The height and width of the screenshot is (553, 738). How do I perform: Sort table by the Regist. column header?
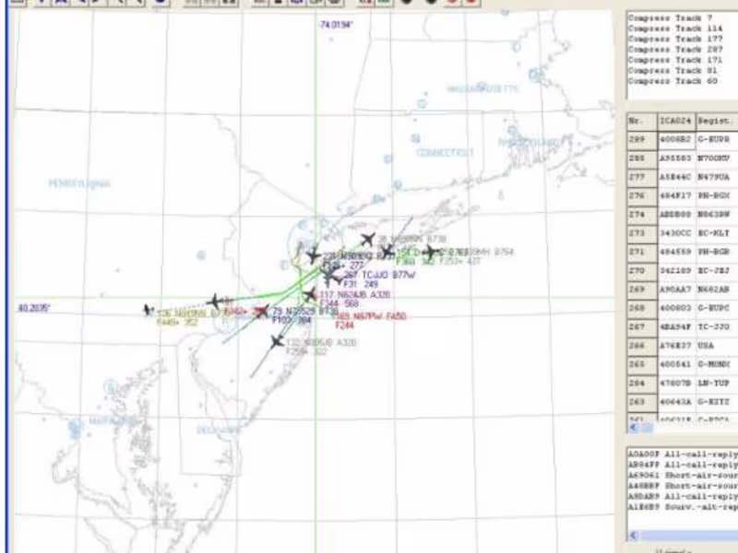(717, 122)
